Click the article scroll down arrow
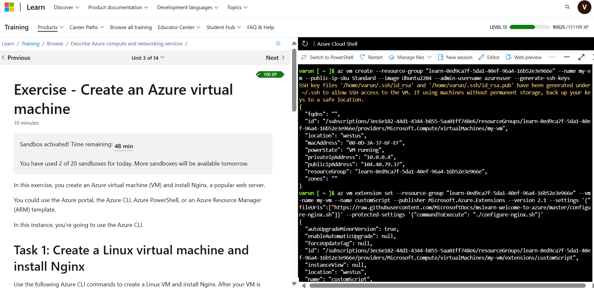 coord(294,284)
